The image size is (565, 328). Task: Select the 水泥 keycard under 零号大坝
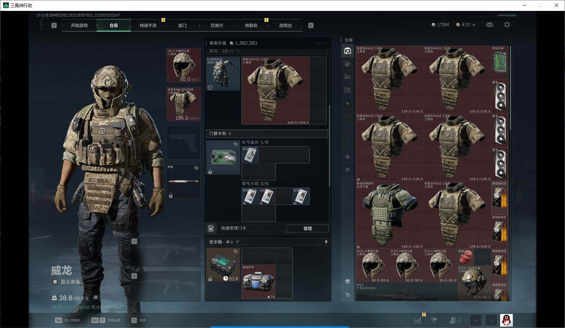pyautogui.click(x=267, y=196)
